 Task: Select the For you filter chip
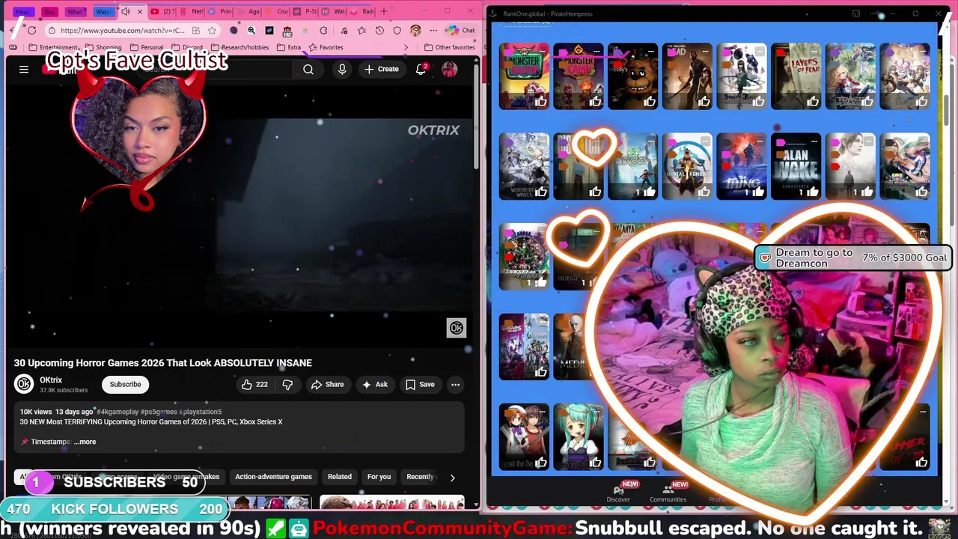point(379,477)
